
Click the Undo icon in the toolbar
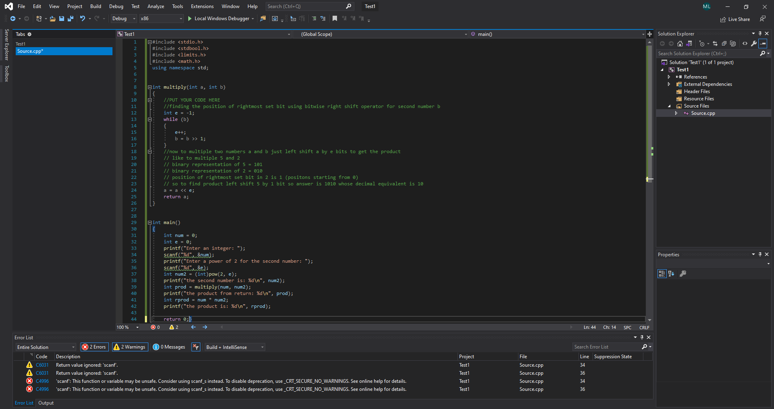point(82,19)
